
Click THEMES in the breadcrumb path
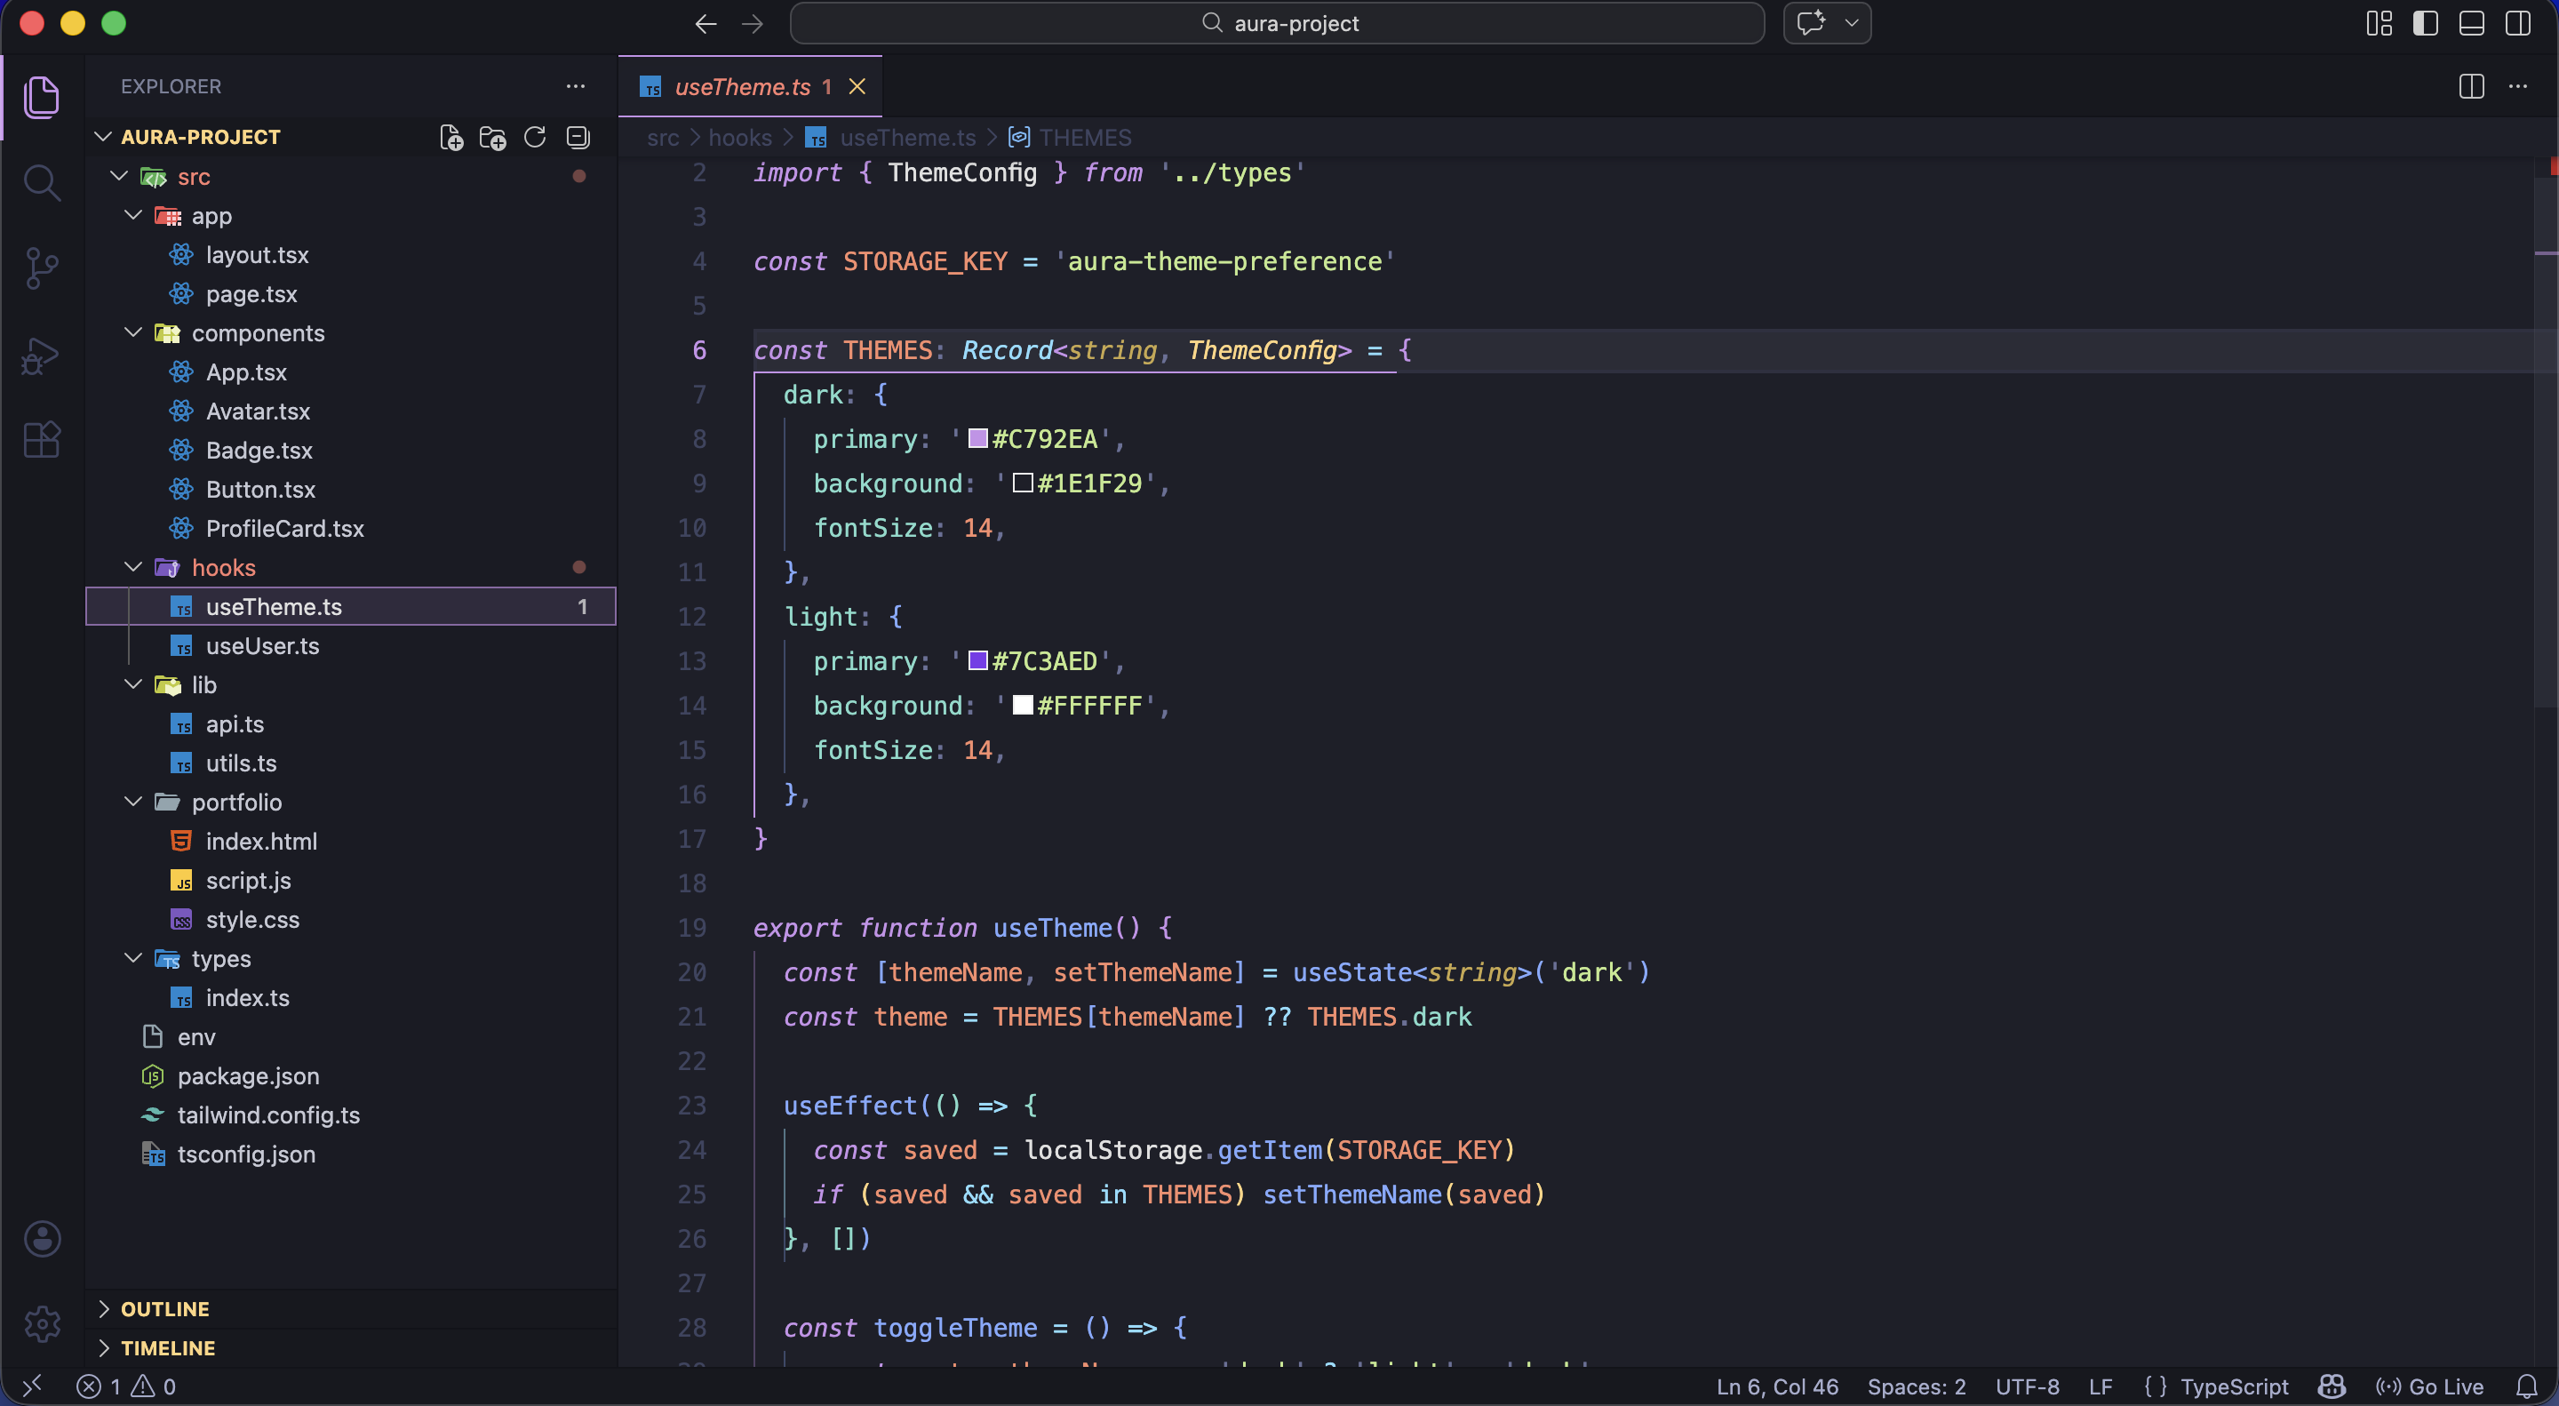coord(1084,137)
